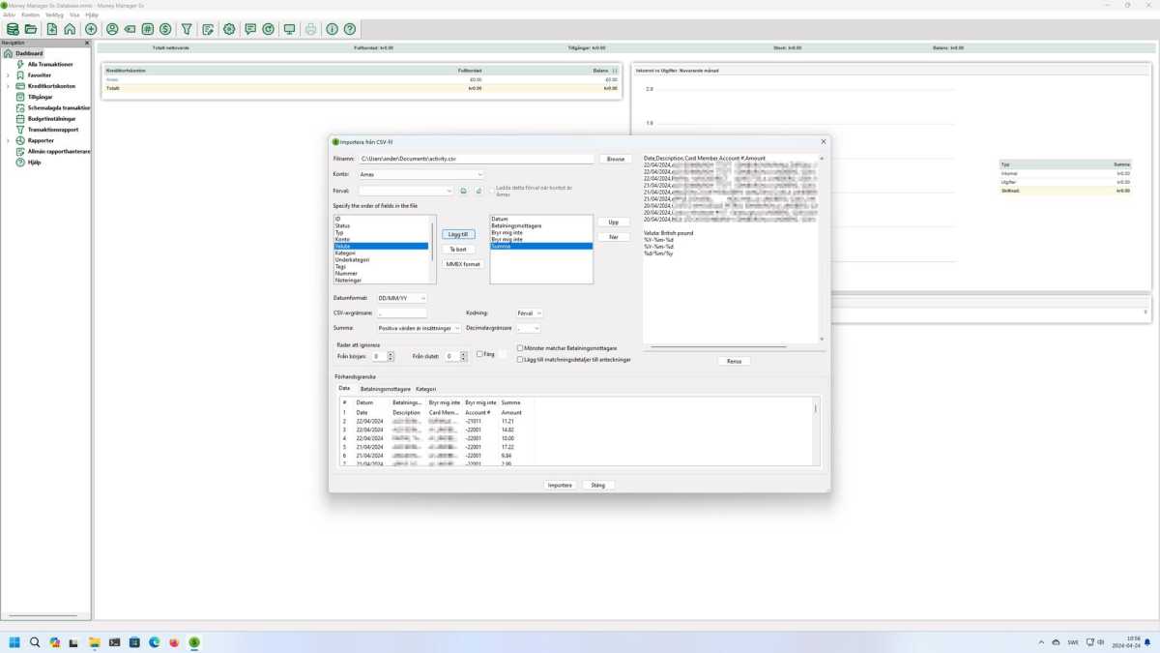1160x653 pixels.
Task: Click the add new transaction plus icon
Action: click(91, 30)
